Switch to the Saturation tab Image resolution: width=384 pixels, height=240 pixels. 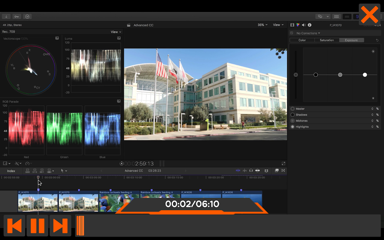pos(327,40)
